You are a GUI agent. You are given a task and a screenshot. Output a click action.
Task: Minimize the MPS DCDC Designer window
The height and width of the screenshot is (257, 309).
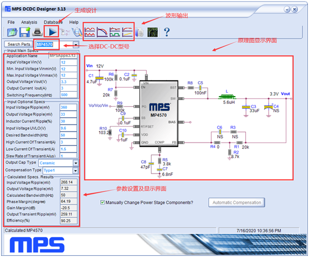coord(287,9)
